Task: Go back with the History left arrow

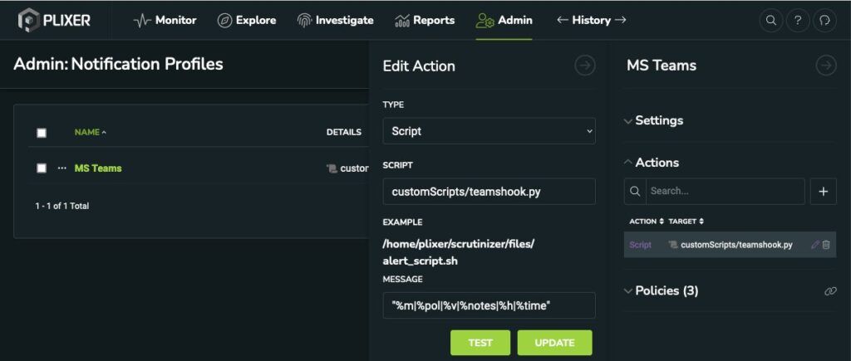Action: pos(563,20)
